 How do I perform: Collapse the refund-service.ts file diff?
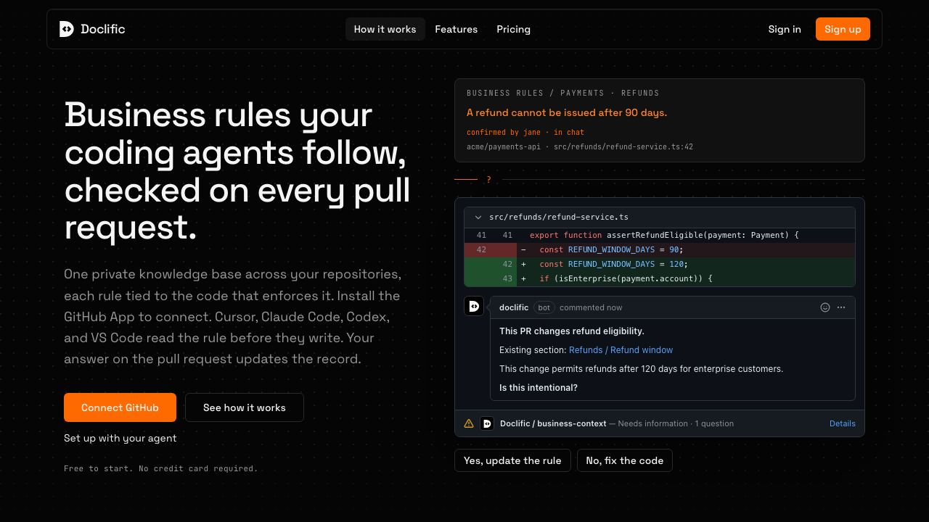click(478, 217)
